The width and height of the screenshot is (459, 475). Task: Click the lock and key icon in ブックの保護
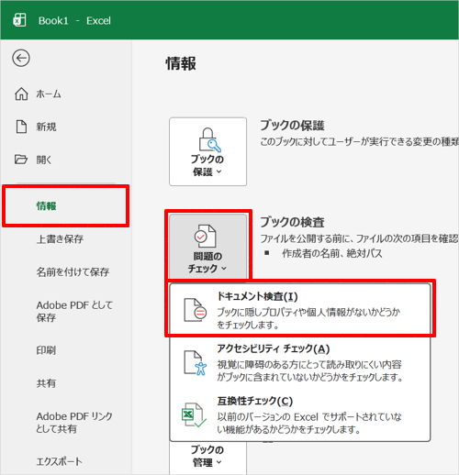point(209,139)
